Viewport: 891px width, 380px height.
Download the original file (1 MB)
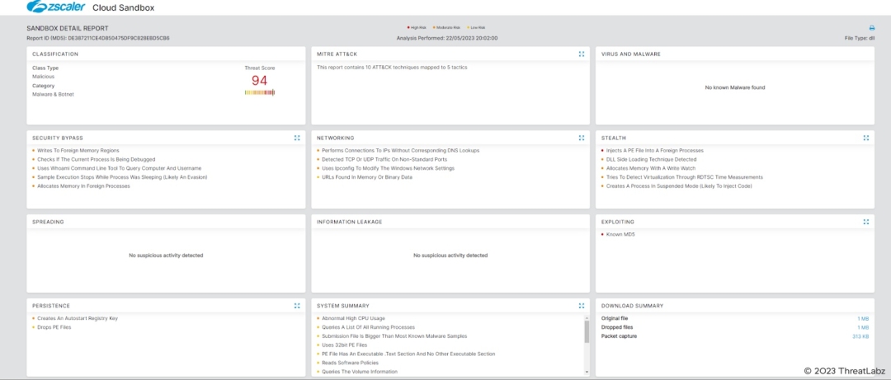coord(864,318)
